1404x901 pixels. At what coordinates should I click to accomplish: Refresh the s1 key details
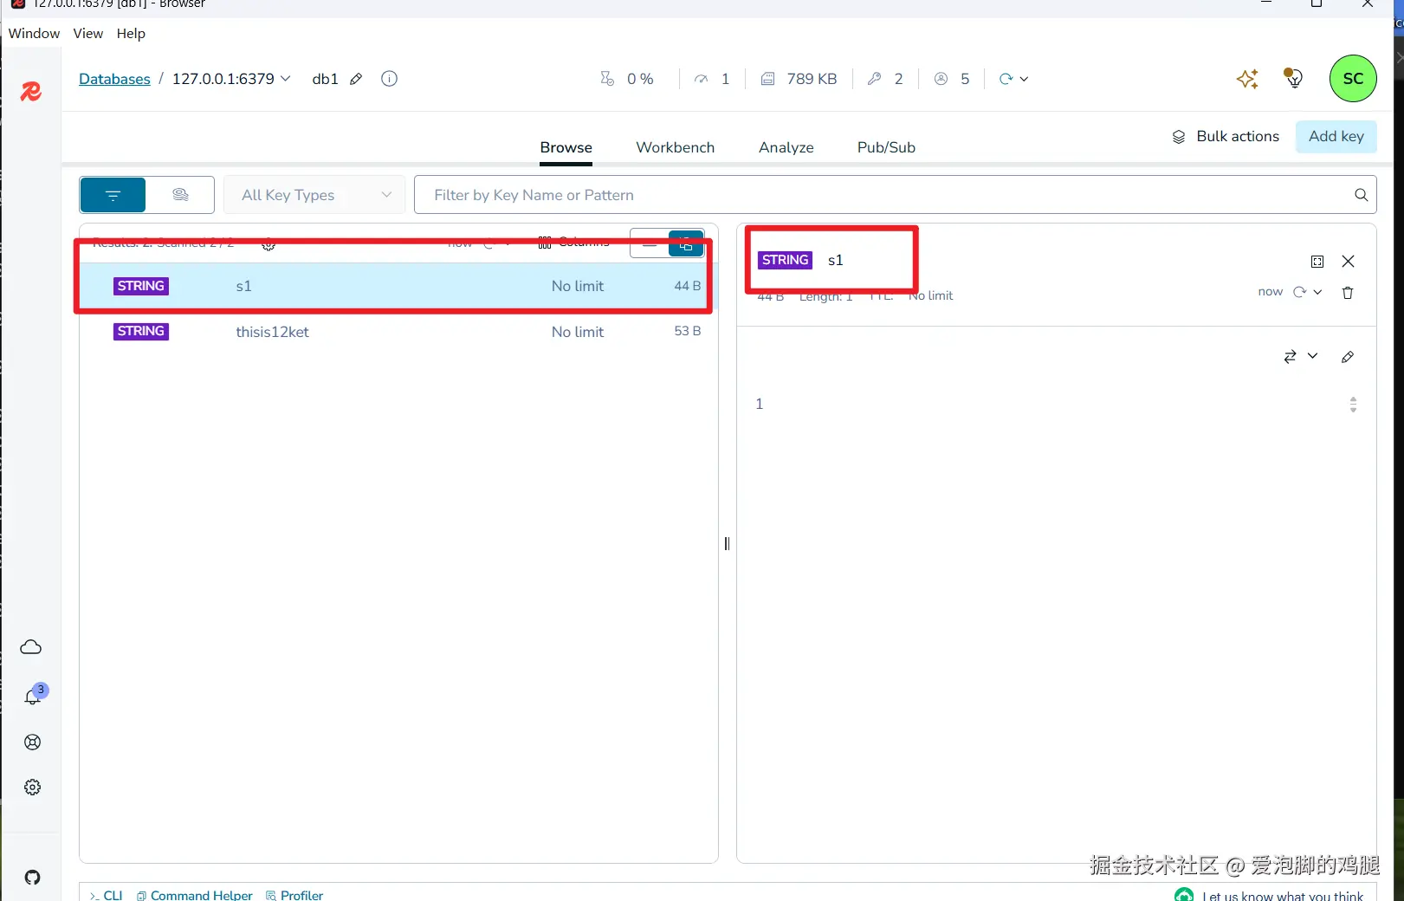pos(1299,292)
